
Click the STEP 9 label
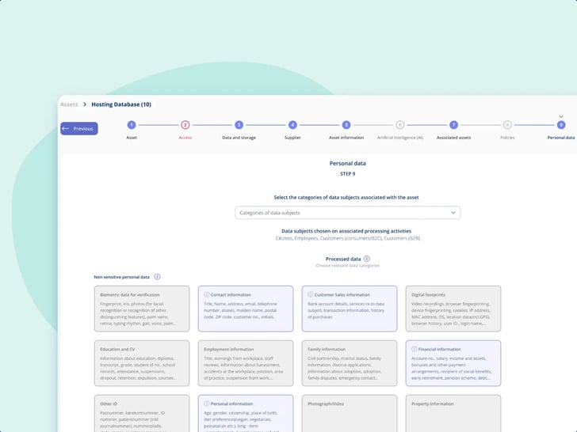347,174
